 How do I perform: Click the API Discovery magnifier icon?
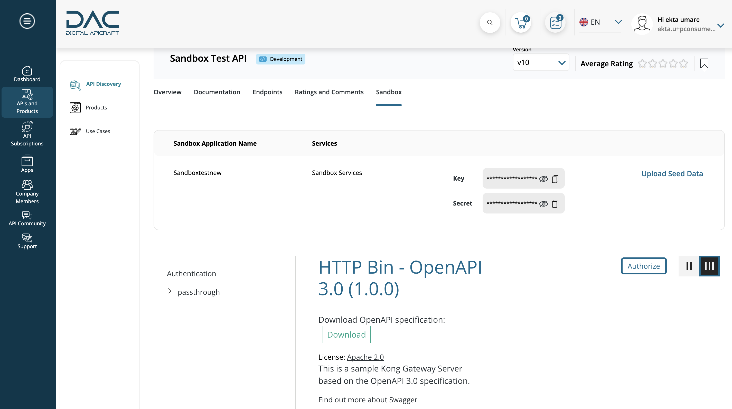[x=75, y=85]
